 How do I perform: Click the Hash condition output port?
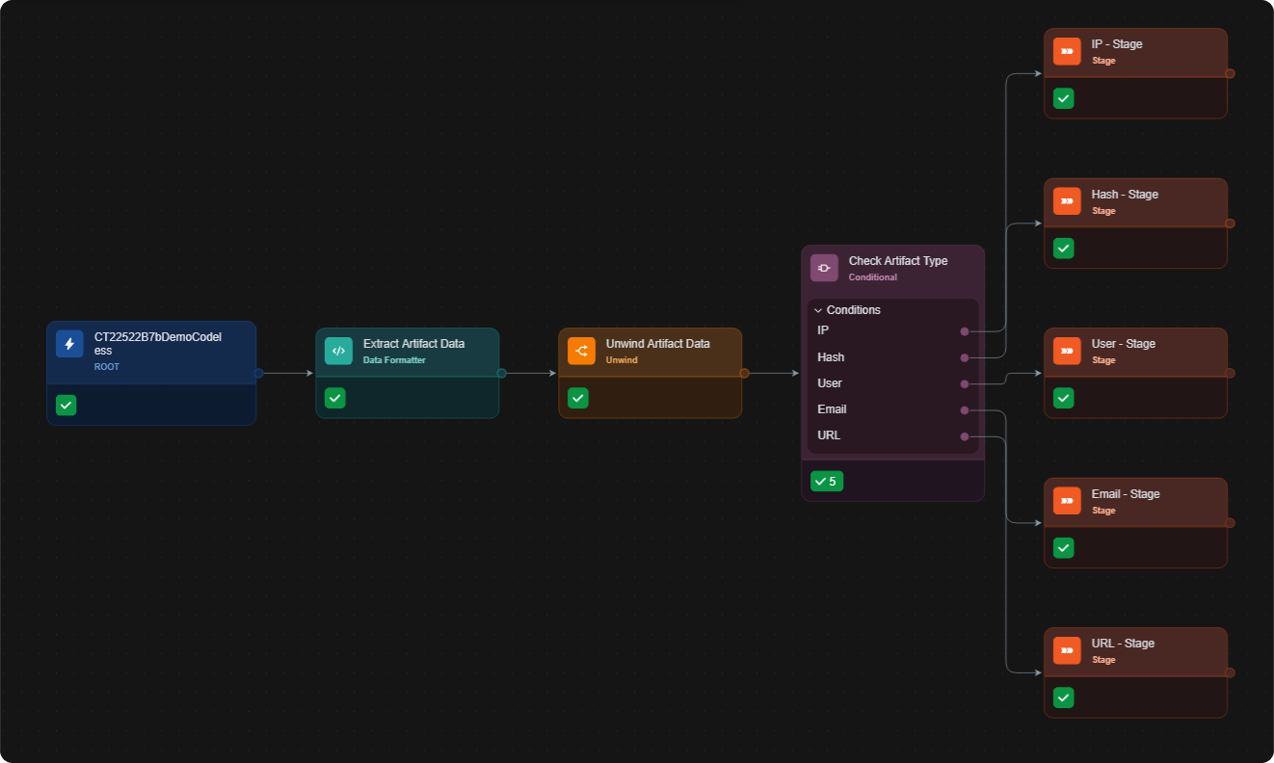[x=965, y=357]
